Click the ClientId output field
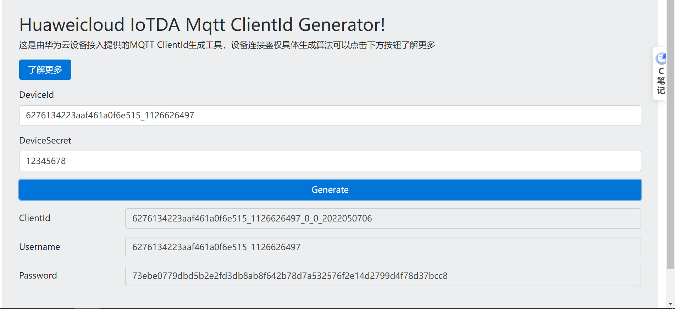675x309 pixels. pyautogui.click(x=383, y=219)
